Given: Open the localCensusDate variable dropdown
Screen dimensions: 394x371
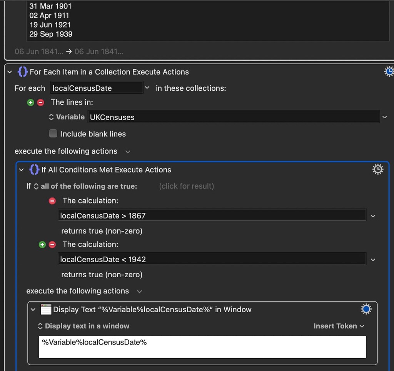Looking at the screenshot, I should click(147, 88).
